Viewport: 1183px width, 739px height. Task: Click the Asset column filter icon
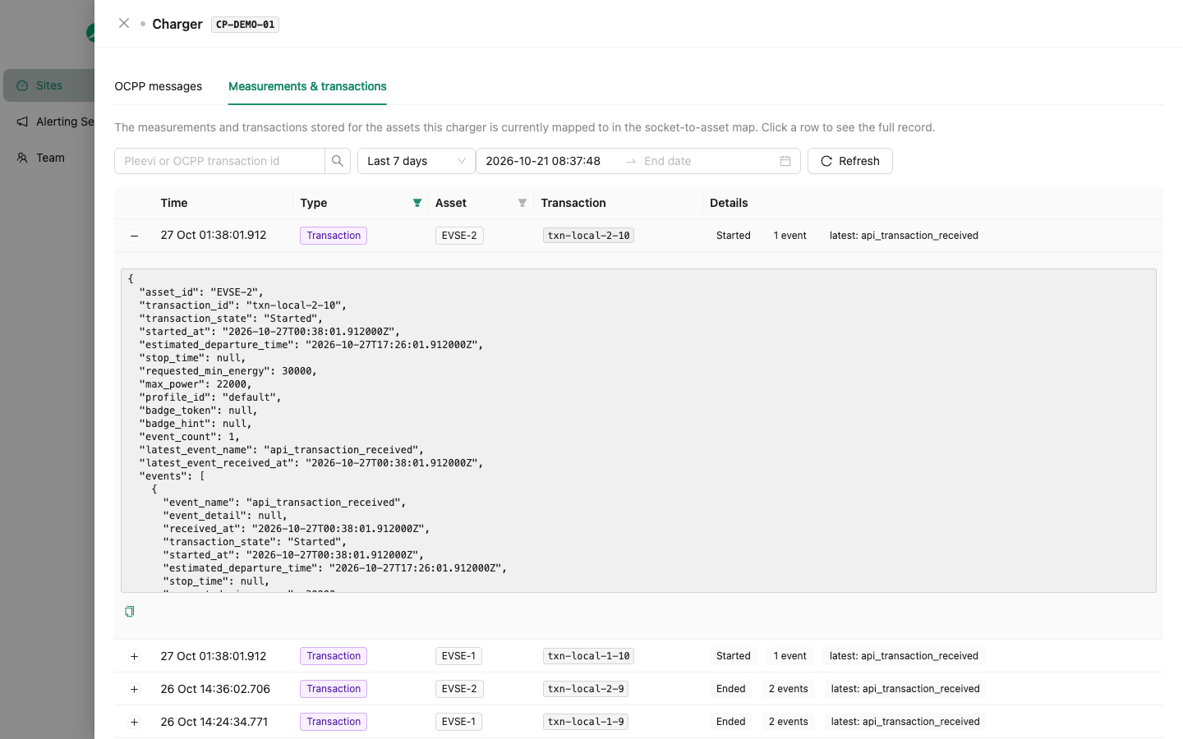coord(522,203)
